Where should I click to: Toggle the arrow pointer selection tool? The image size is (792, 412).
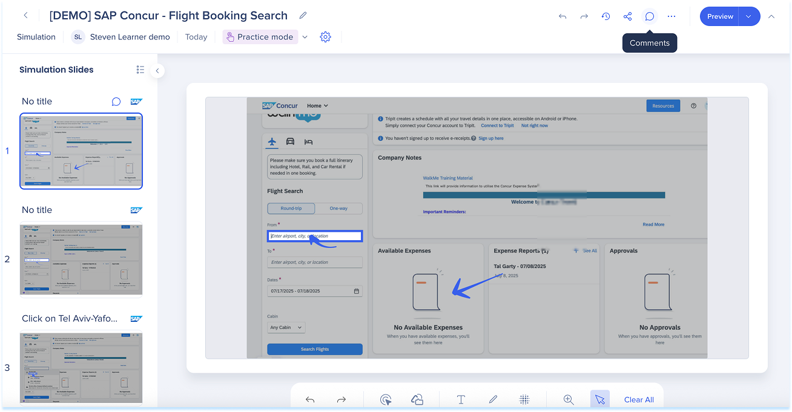(599, 399)
